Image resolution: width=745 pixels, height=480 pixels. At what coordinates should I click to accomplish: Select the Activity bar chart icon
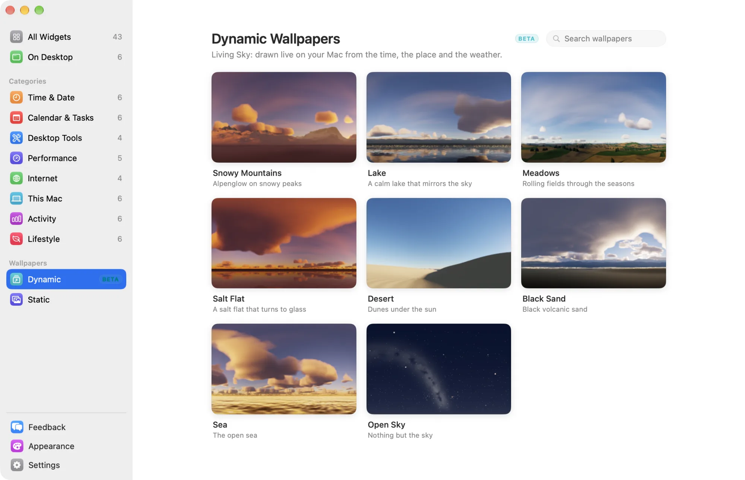click(16, 219)
